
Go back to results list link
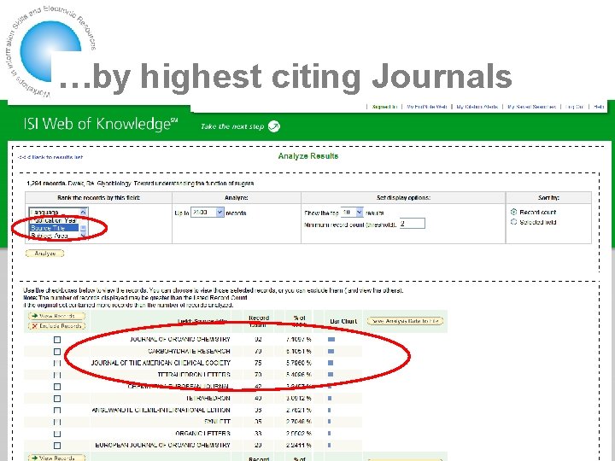[51, 157]
